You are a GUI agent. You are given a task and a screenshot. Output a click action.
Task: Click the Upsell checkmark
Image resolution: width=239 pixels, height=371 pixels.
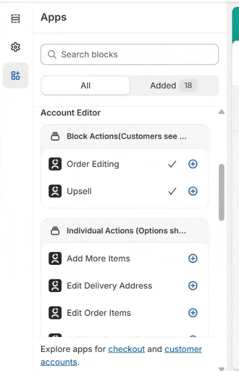pyautogui.click(x=172, y=191)
